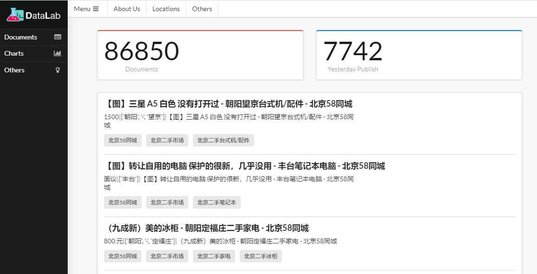
Task: Click description text starting with 面议
Action: 229,183
